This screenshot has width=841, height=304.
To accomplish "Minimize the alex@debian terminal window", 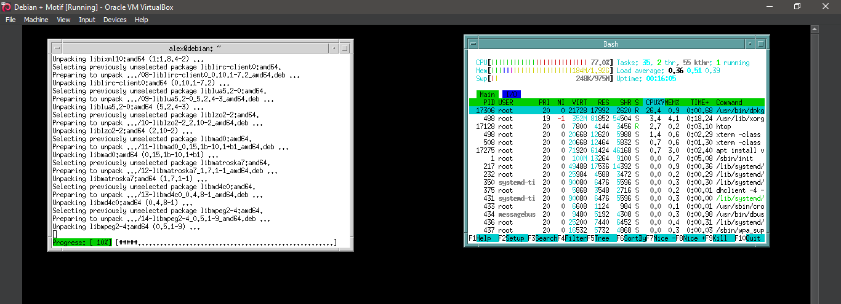I will [x=335, y=47].
